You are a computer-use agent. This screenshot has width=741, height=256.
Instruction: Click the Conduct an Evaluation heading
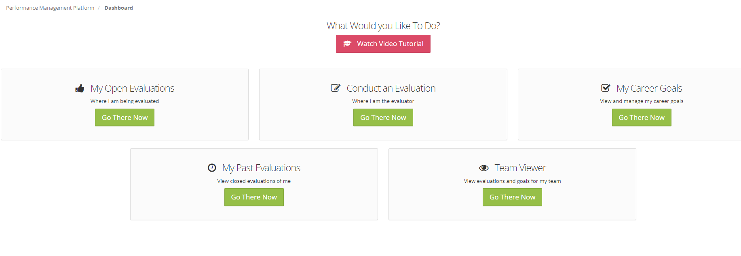(x=391, y=88)
